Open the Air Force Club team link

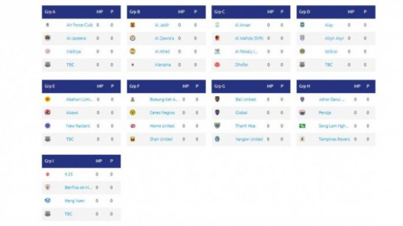79,25
